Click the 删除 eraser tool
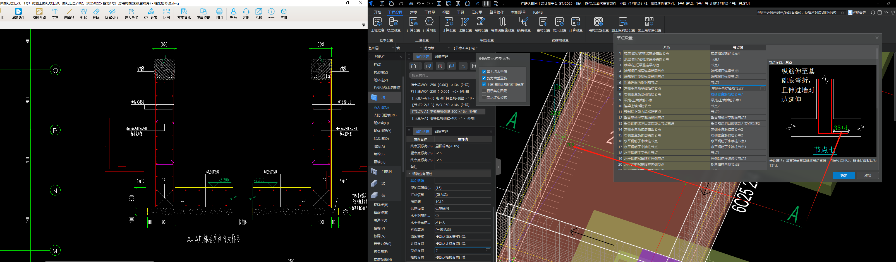This screenshot has height=262, width=896. coord(96,14)
